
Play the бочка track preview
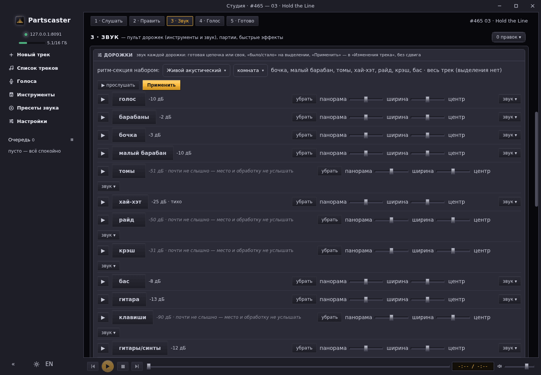pyautogui.click(x=103, y=135)
